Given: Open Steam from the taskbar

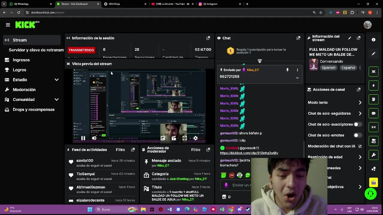Looking at the screenshot, I should (x=248, y=209).
